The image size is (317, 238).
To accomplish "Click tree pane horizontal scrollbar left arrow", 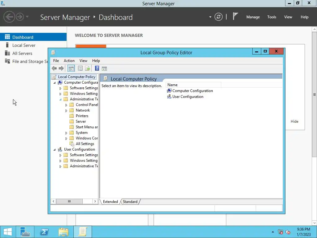I will coord(53,201).
